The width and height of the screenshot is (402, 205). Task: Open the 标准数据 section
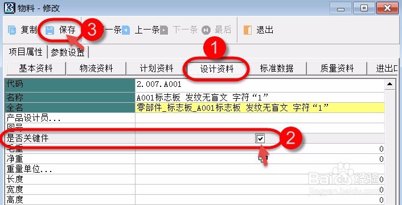[277, 69]
